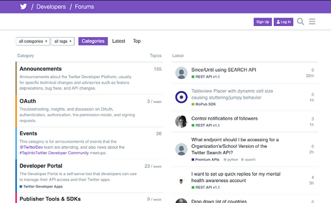Click the 32m timestamp

click(310, 76)
